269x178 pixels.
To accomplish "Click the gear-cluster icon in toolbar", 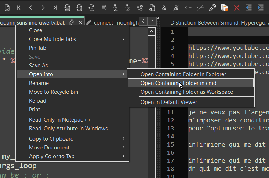I will [139, 7].
